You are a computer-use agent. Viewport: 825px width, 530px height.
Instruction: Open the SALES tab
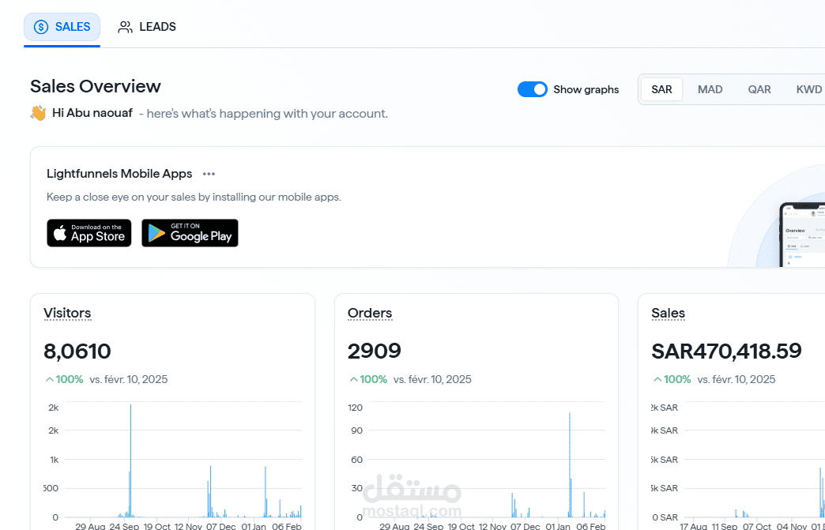[62, 27]
